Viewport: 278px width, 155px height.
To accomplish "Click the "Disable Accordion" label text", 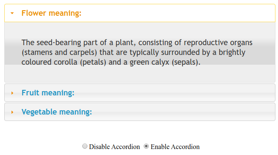I will click(114, 147).
